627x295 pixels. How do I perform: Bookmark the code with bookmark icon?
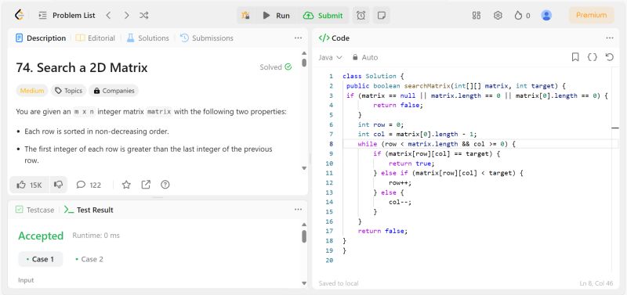575,57
